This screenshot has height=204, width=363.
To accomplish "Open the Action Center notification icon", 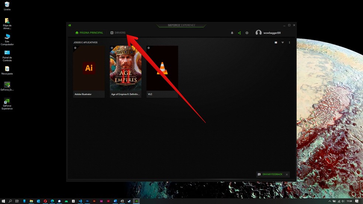I will pos(357,201).
